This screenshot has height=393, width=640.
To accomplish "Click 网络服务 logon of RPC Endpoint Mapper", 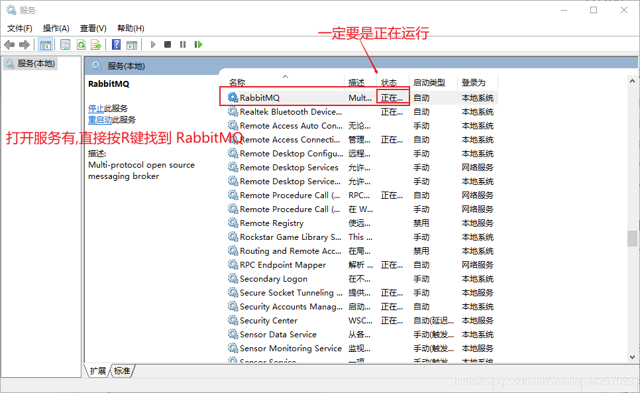I will point(478,264).
